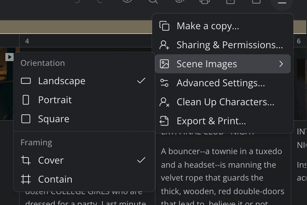Open Sharing & Permissions menu entry
Image resolution: width=307 pixels, height=205 pixels.
(x=223, y=45)
